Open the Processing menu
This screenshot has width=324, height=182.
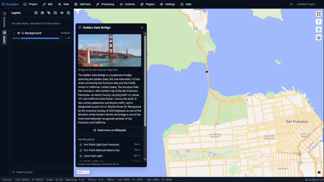[105, 4]
